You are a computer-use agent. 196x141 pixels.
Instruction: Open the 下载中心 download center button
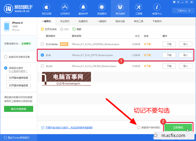(x=183, y=11)
